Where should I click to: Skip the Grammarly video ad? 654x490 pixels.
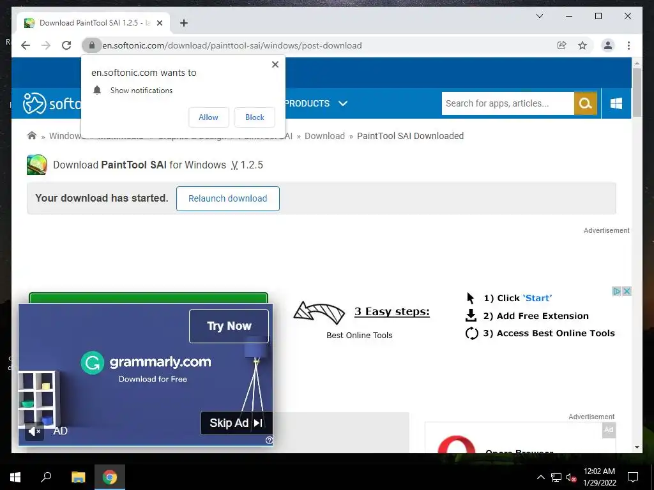(236, 423)
